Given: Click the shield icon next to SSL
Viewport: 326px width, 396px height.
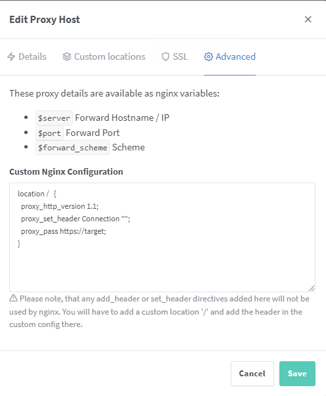Looking at the screenshot, I should 165,56.
